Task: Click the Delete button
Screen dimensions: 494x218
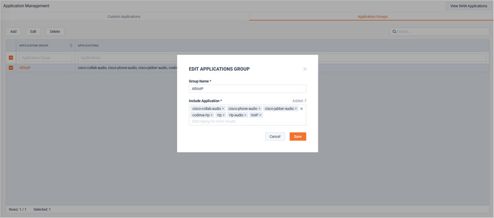Action: (55, 32)
